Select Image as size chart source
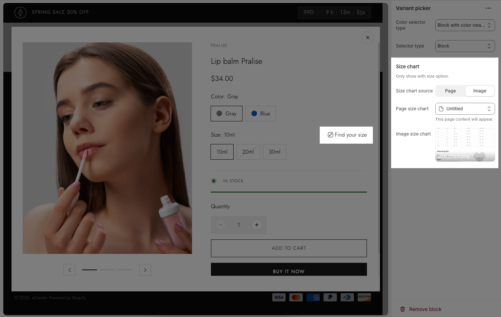The width and height of the screenshot is (501, 317). [x=479, y=91]
